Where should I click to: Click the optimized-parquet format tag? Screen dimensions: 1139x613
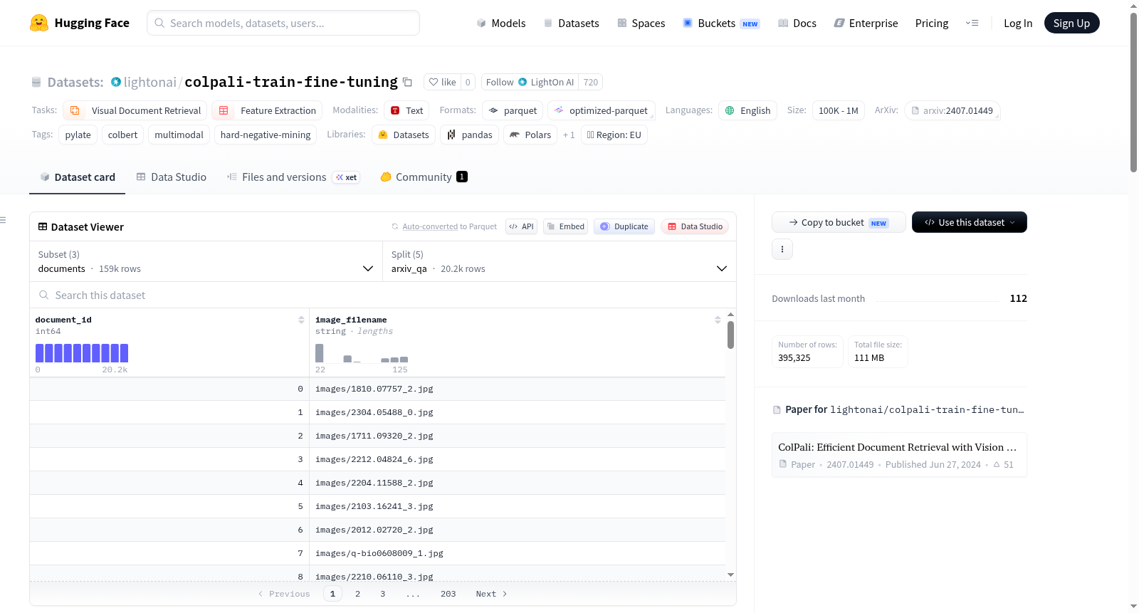pos(602,110)
